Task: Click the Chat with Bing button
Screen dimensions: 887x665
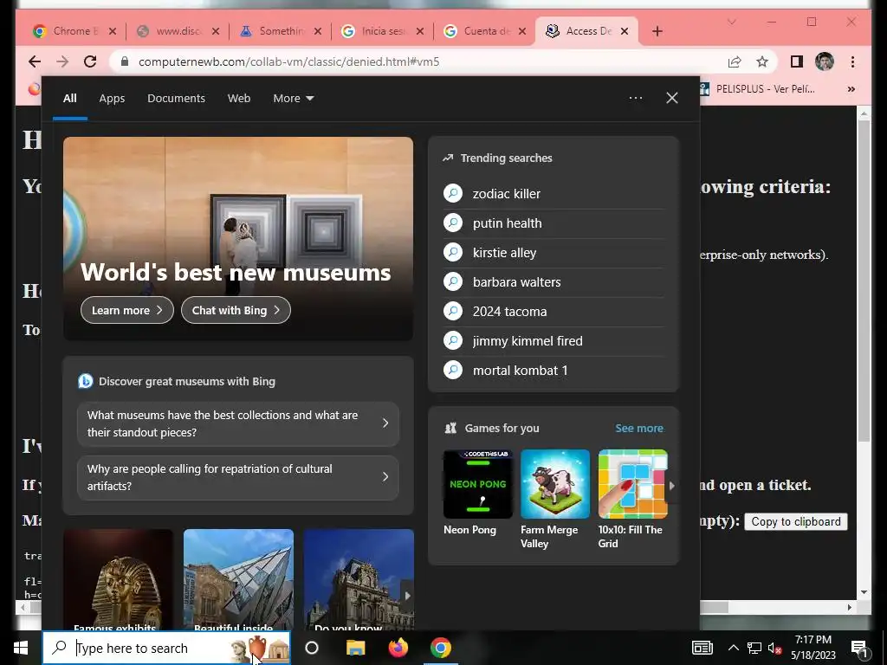Action: pyautogui.click(x=236, y=310)
